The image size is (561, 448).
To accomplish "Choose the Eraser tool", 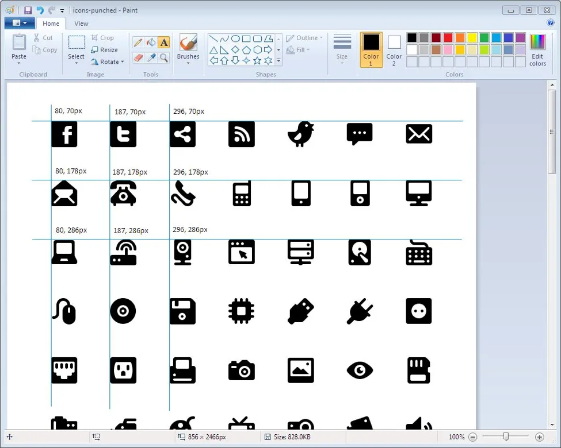I will [x=138, y=57].
